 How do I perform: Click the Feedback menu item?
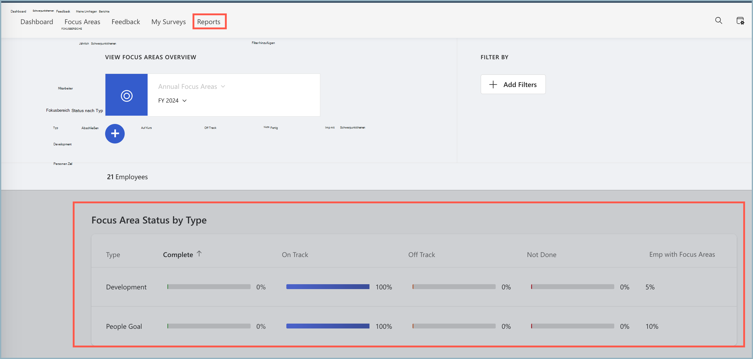125,22
